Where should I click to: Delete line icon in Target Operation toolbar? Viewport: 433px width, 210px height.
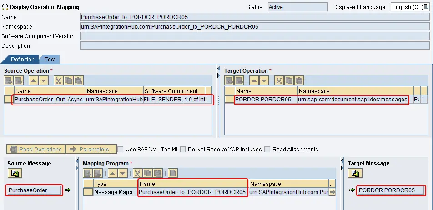click(239, 80)
